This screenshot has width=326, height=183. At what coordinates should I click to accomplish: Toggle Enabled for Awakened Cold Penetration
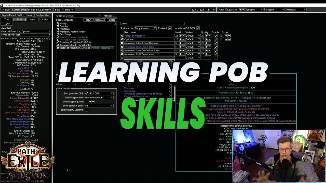pos(216,54)
